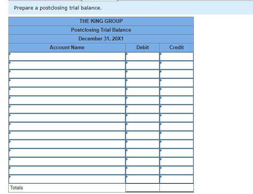This screenshot has width=253, height=194.
Task: Select the Debit field in the third row
Action: [143, 74]
